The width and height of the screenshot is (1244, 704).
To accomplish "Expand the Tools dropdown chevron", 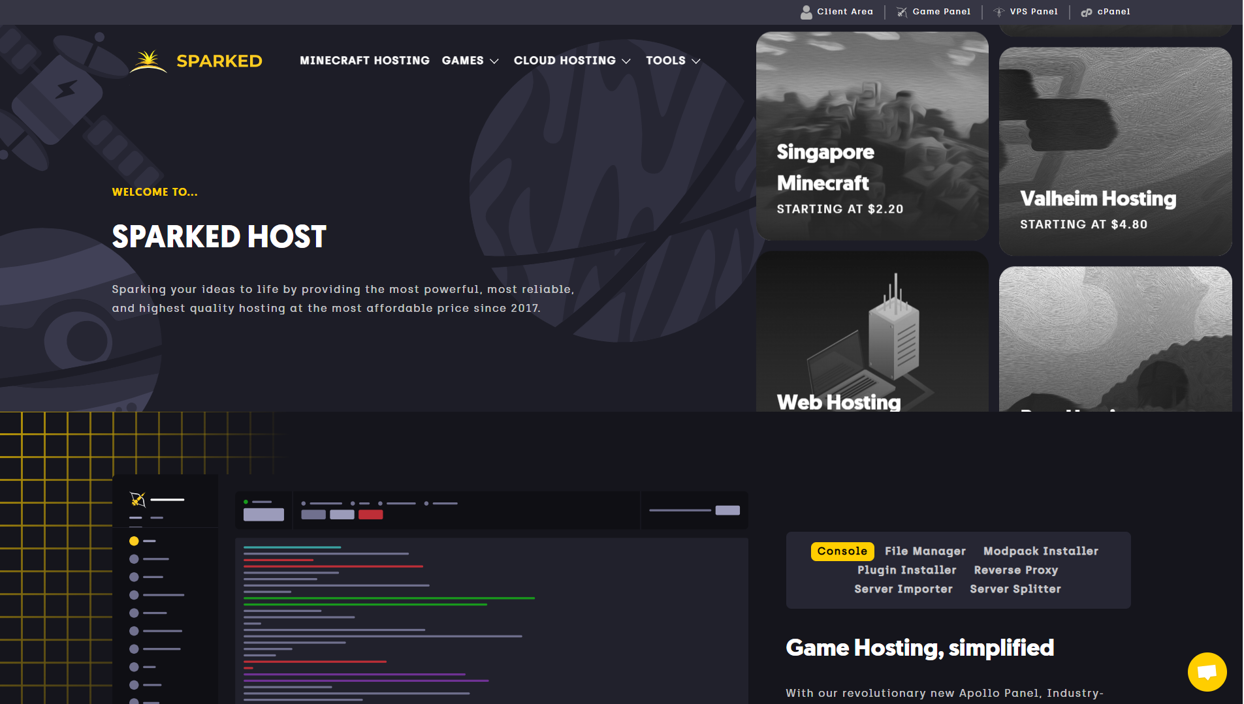I will 696,61.
